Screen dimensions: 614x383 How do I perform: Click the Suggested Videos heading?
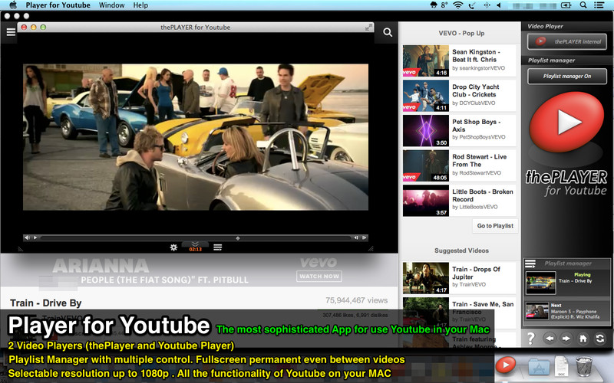[461, 250]
